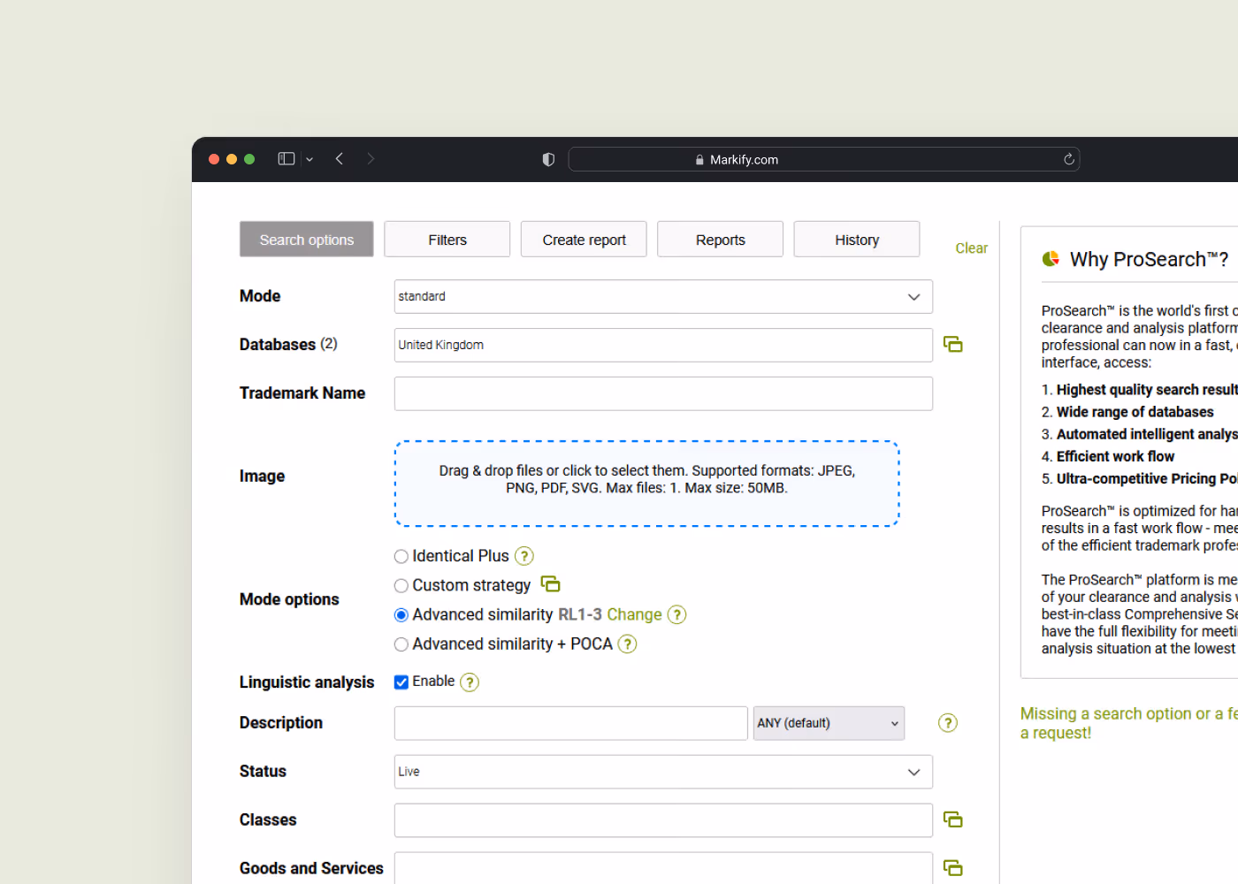The image size is (1238, 884).
Task: Click the Trademark Name input field
Action: [x=663, y=393]
